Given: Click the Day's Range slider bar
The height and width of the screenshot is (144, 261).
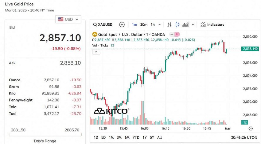Looking at the screenshot, I should pos(45,134).
